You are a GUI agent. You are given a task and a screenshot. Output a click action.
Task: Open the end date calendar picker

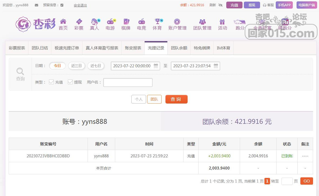pos(216,66)
